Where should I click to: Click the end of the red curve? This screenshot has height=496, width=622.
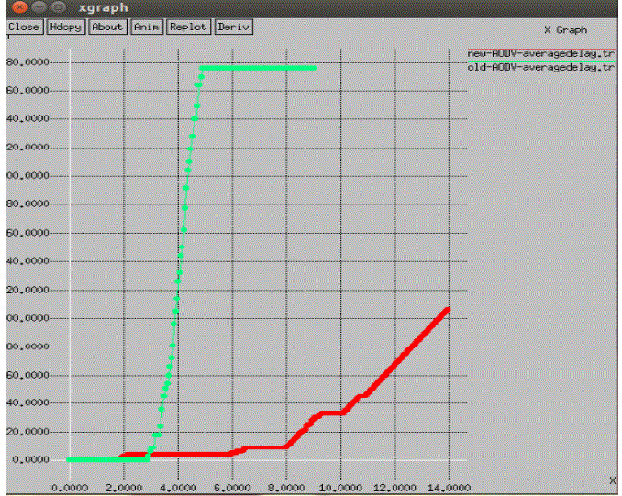coord(448,309)
